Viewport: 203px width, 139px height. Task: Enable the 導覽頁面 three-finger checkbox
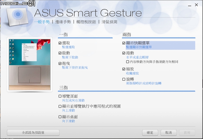[x=60, y=96]
